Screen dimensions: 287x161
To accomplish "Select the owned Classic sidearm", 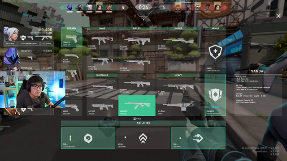I will [x=72, y=39].
